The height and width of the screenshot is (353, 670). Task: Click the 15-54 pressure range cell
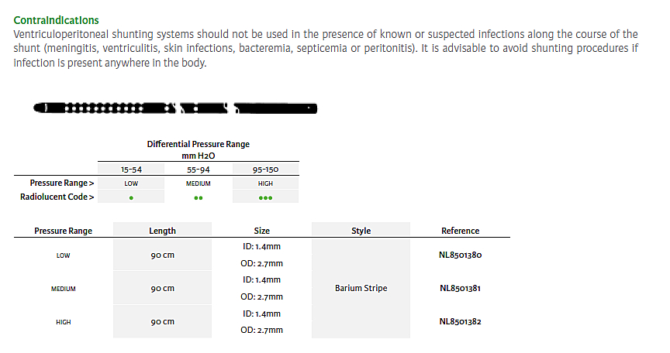(131, 169)
